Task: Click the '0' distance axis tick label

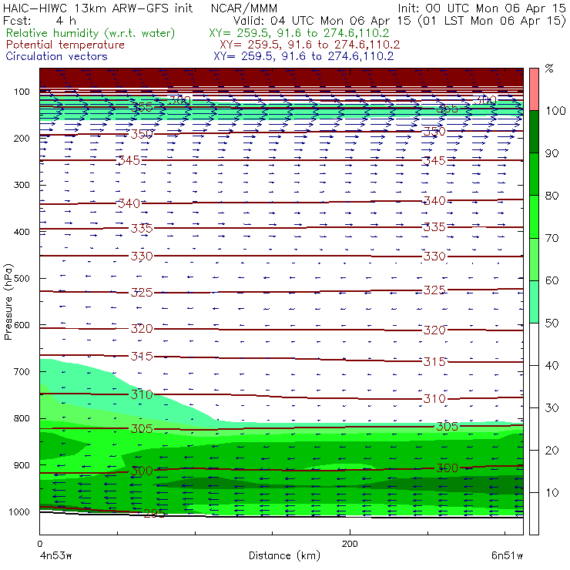Action: pos(40,544)
